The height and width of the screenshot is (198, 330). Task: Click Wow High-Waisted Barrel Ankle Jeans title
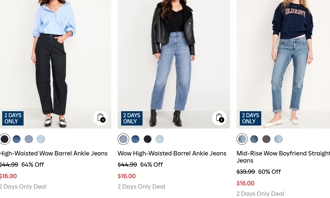click(172, 153)
